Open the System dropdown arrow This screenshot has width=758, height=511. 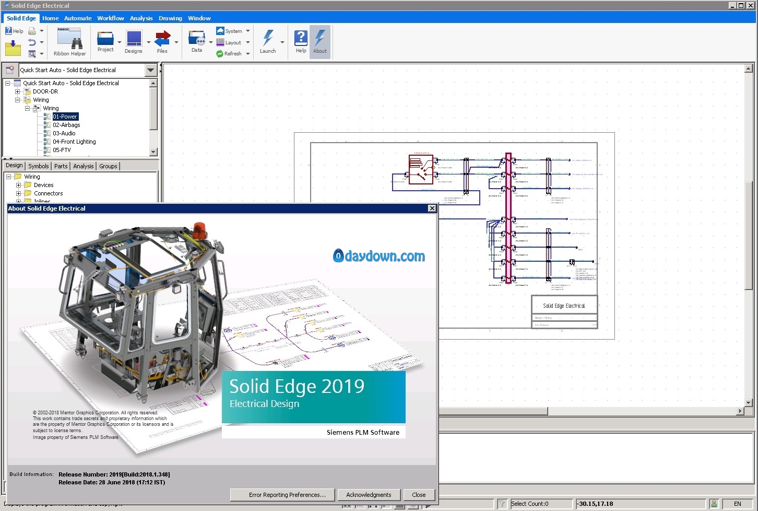pos(248,31)
